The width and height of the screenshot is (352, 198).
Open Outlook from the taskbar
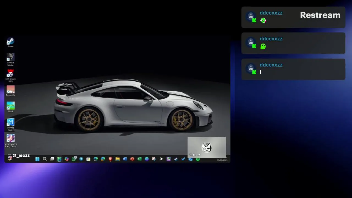click(190, 159)
